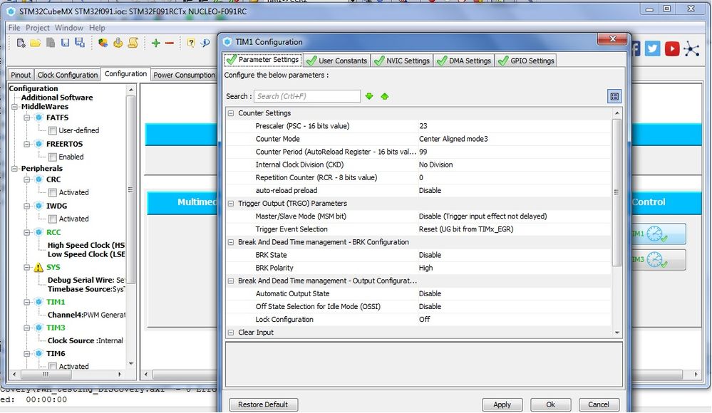The image size is (712, 413).
Task: Save the project with the floppy disk icon
Action: pyautogui.click(x=66, y=43)
